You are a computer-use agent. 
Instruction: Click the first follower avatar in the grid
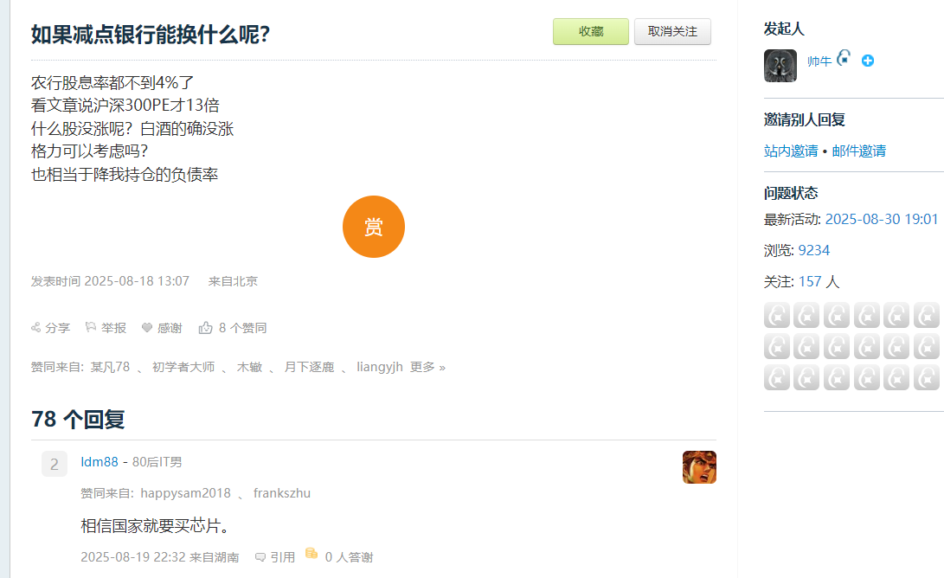[777, 315]
